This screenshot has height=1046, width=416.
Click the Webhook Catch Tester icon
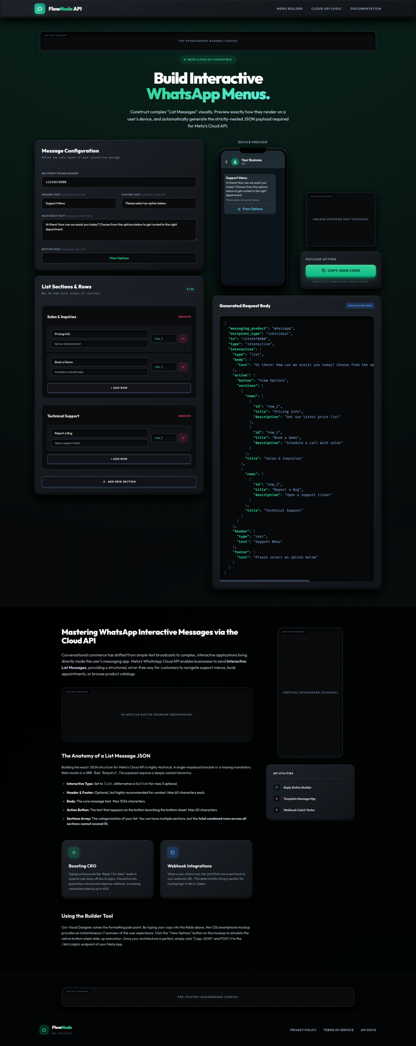(277, 810)
